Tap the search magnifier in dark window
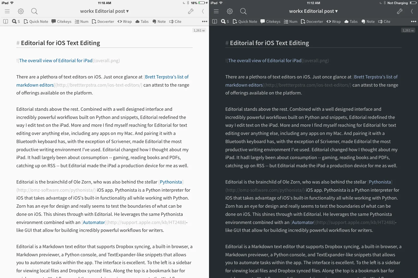The image size is (418, 278). click(243, 11)
